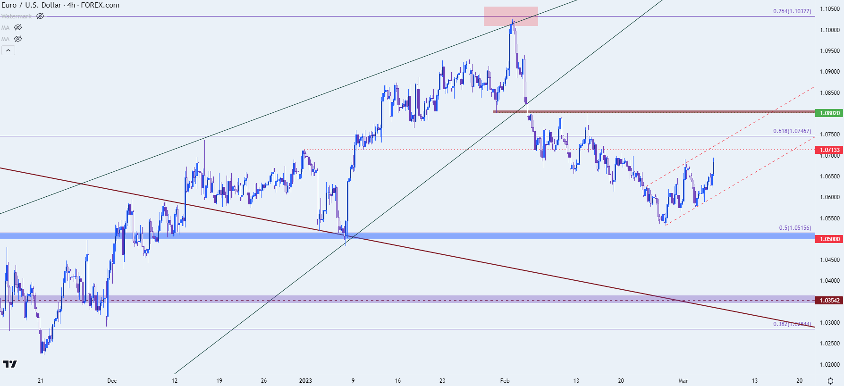
Task: Click the Mar label on time axis
Action: [683, 381]
